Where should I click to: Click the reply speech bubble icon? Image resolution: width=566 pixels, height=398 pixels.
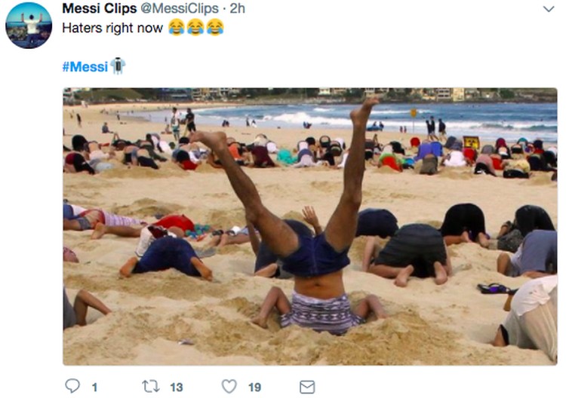click(x=72, y=386)
